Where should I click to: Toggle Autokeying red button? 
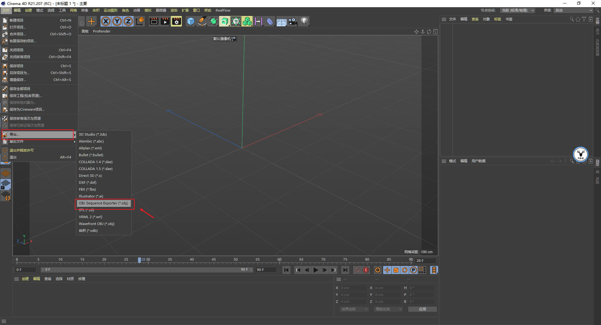pos(366,270)
